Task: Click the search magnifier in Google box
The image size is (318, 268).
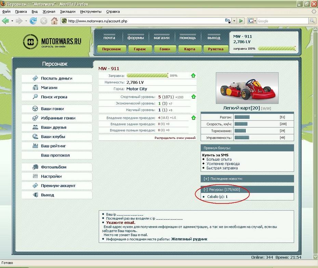Action: 312,21
